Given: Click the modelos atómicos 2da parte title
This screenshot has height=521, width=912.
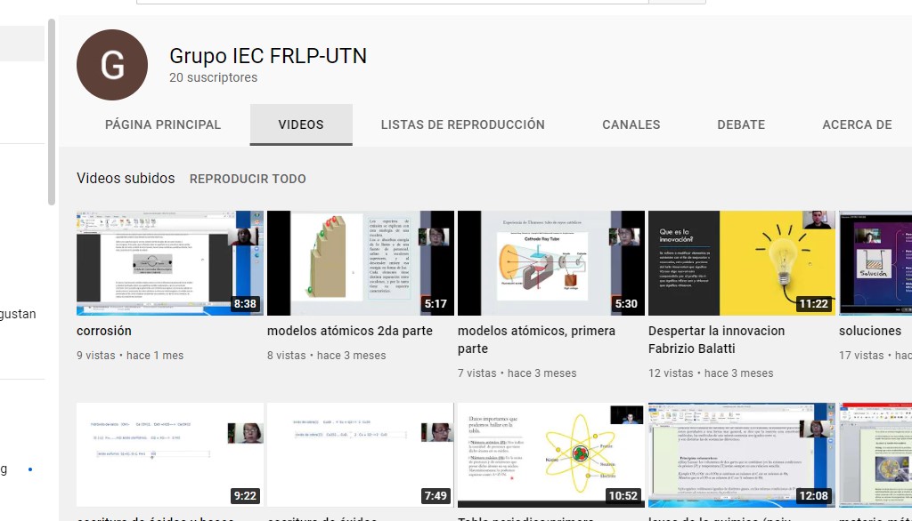Looking at the screenshot, I should click(349, 331).
